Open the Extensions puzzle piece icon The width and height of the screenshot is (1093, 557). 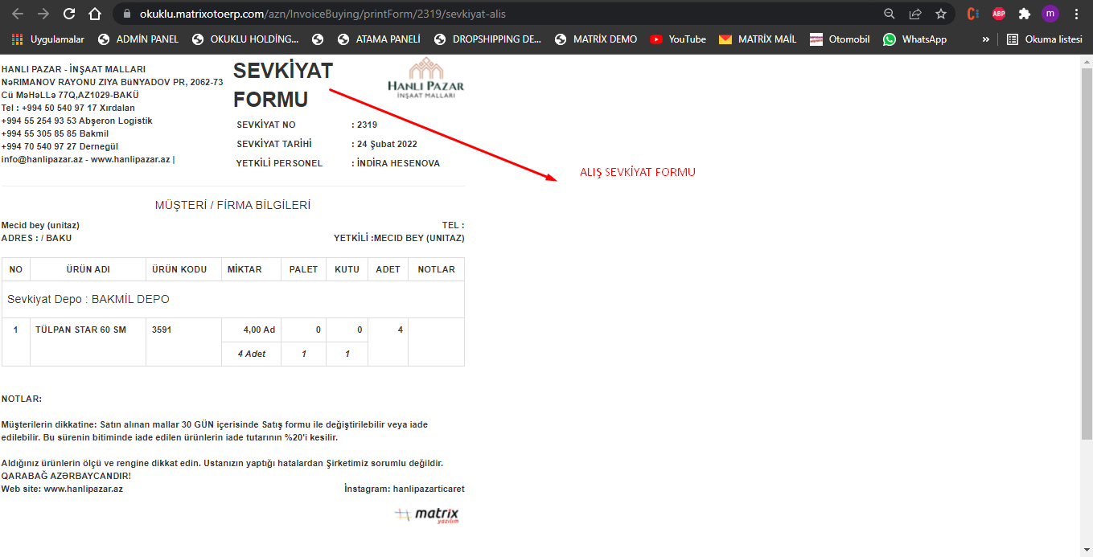pyautogui.click(x=1024, y=14)
